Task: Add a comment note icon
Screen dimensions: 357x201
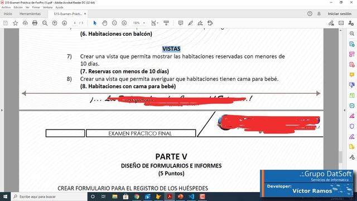Action: click(181, 23)
